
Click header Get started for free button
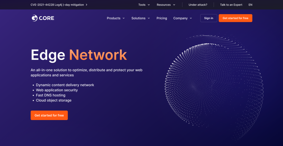click(x=235, y=18)
